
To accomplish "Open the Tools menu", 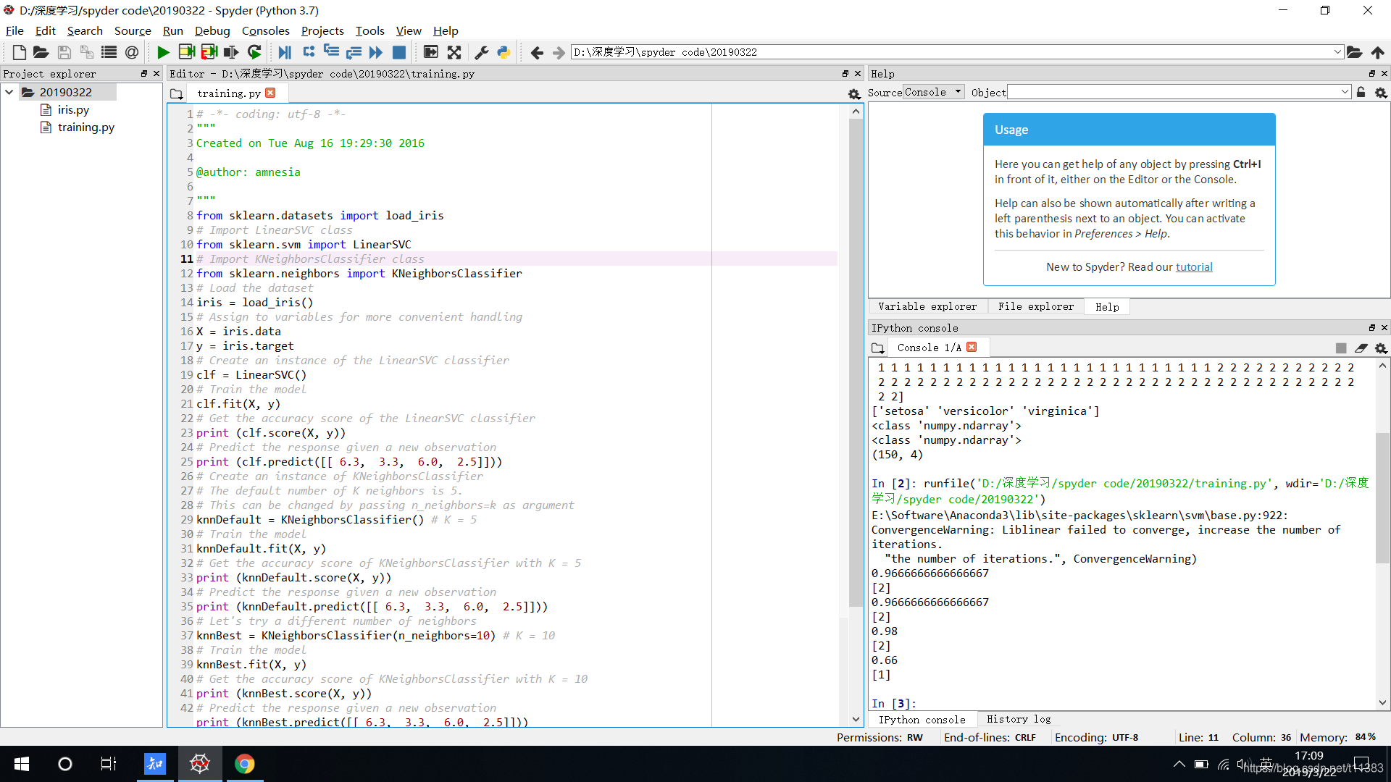I will 369,30.
